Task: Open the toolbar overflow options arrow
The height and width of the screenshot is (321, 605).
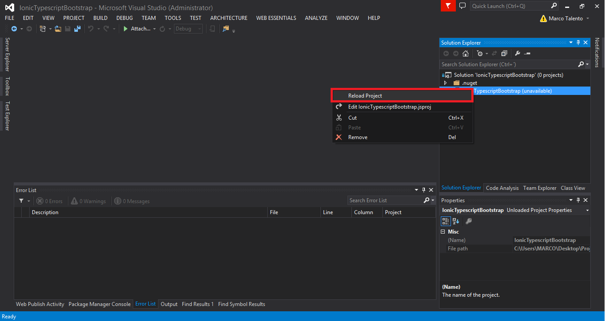Action: [x=234, y=30]
